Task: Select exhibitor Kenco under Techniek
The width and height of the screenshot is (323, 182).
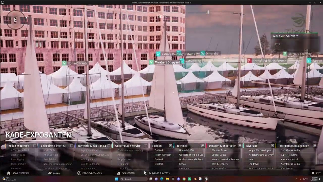Action: 182,164
